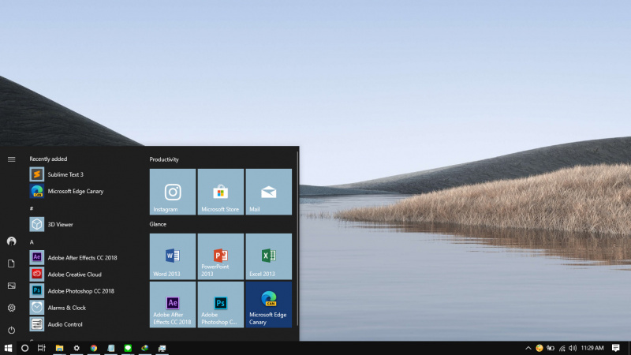631x355 pixels.
Task: Open Cortana search circle on taskbar
Action: click(x=24, y=348)
